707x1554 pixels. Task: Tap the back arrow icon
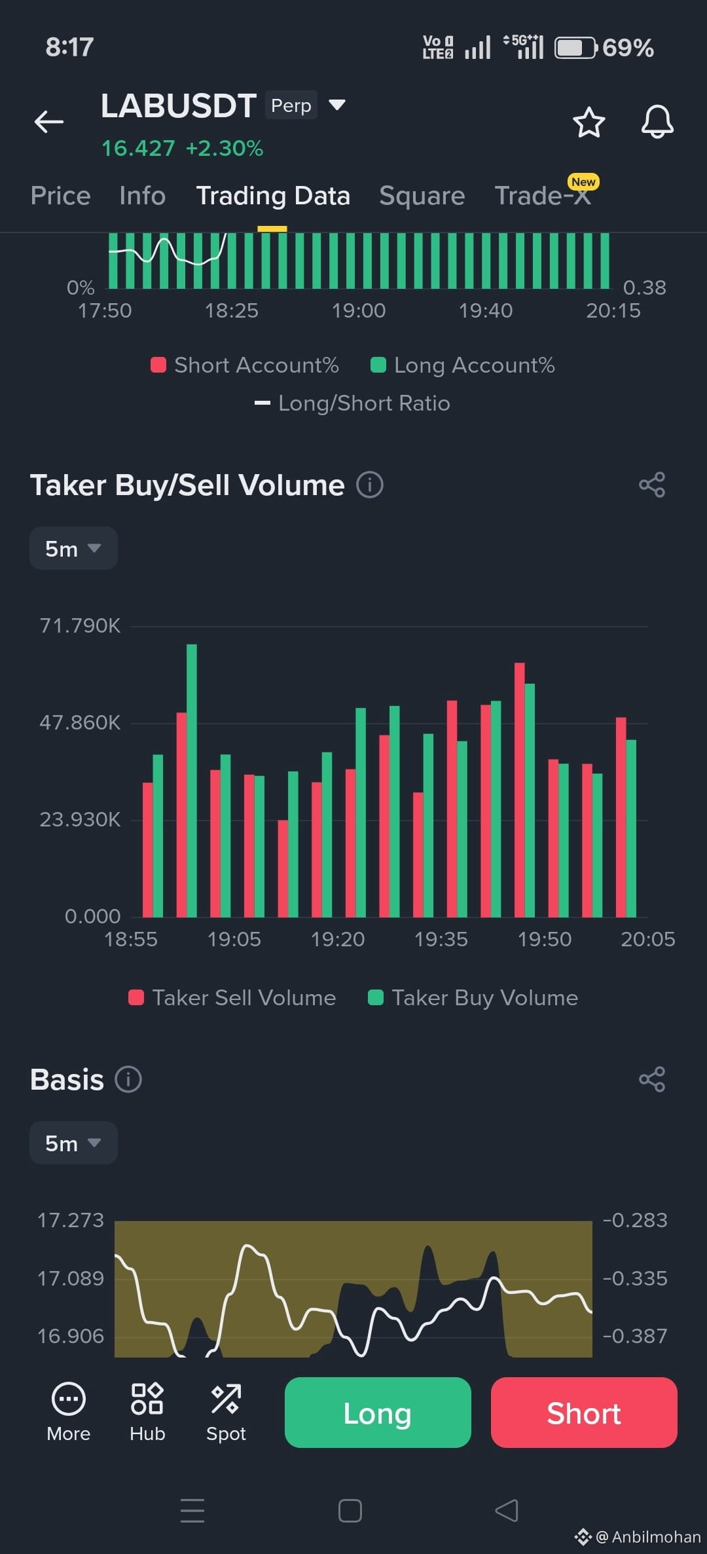[x=49, y=122]
